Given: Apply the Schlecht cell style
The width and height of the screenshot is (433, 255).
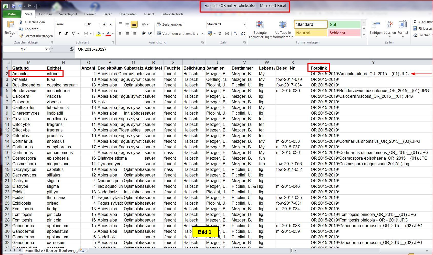Looking at the screenshot, I should click(344, 33).
